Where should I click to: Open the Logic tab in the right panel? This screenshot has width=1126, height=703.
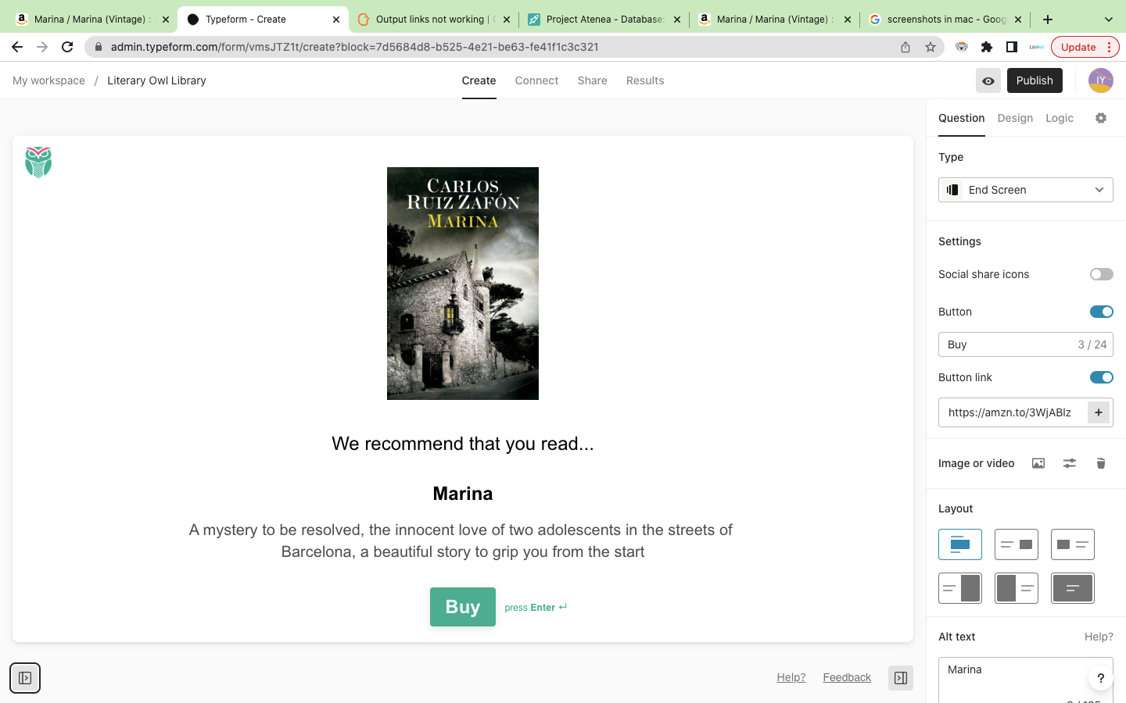coord(1060,118)
